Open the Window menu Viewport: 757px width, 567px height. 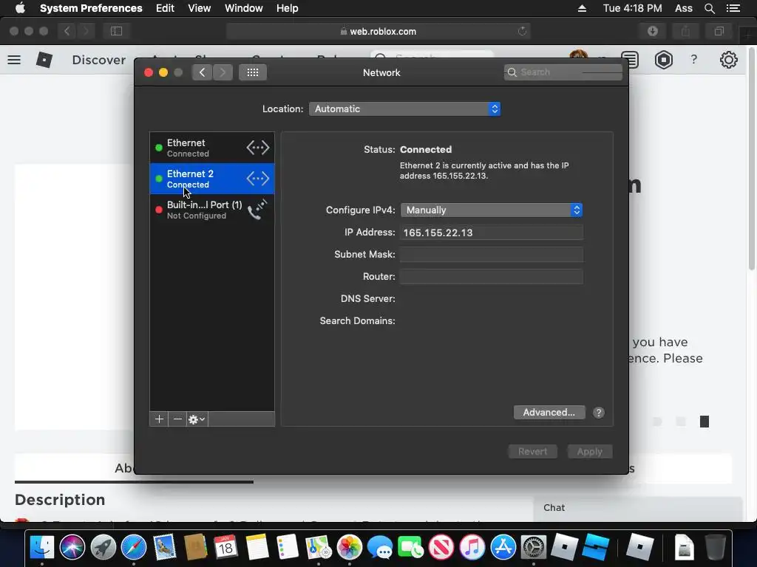tap(244, 8)
